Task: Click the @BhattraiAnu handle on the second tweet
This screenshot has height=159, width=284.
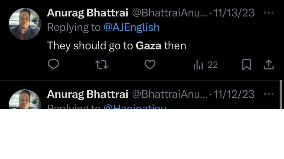Action: [x=169, y=94]
